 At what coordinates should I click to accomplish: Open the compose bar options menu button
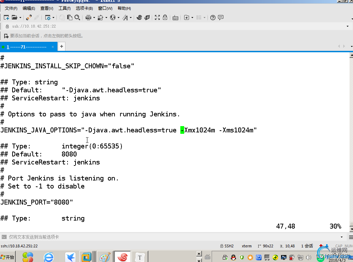[351, 237]
